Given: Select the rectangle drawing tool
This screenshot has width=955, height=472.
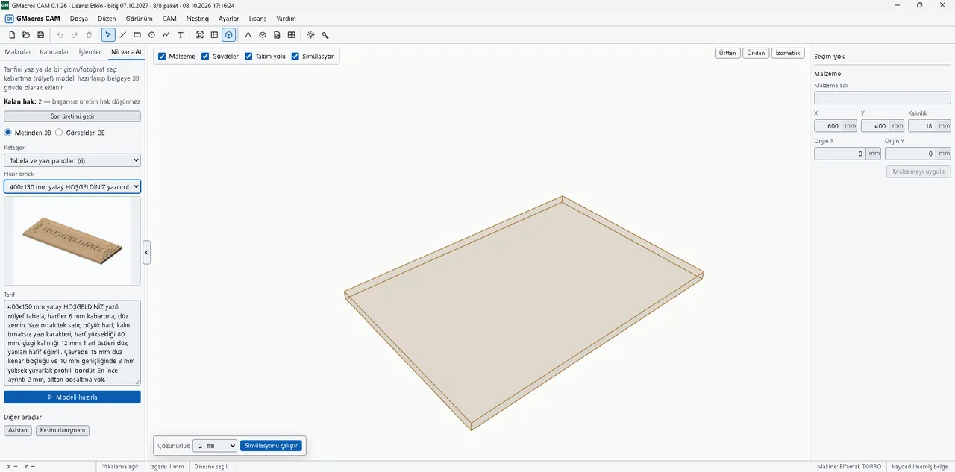Looking at the screenshot, I should point(137,35).
